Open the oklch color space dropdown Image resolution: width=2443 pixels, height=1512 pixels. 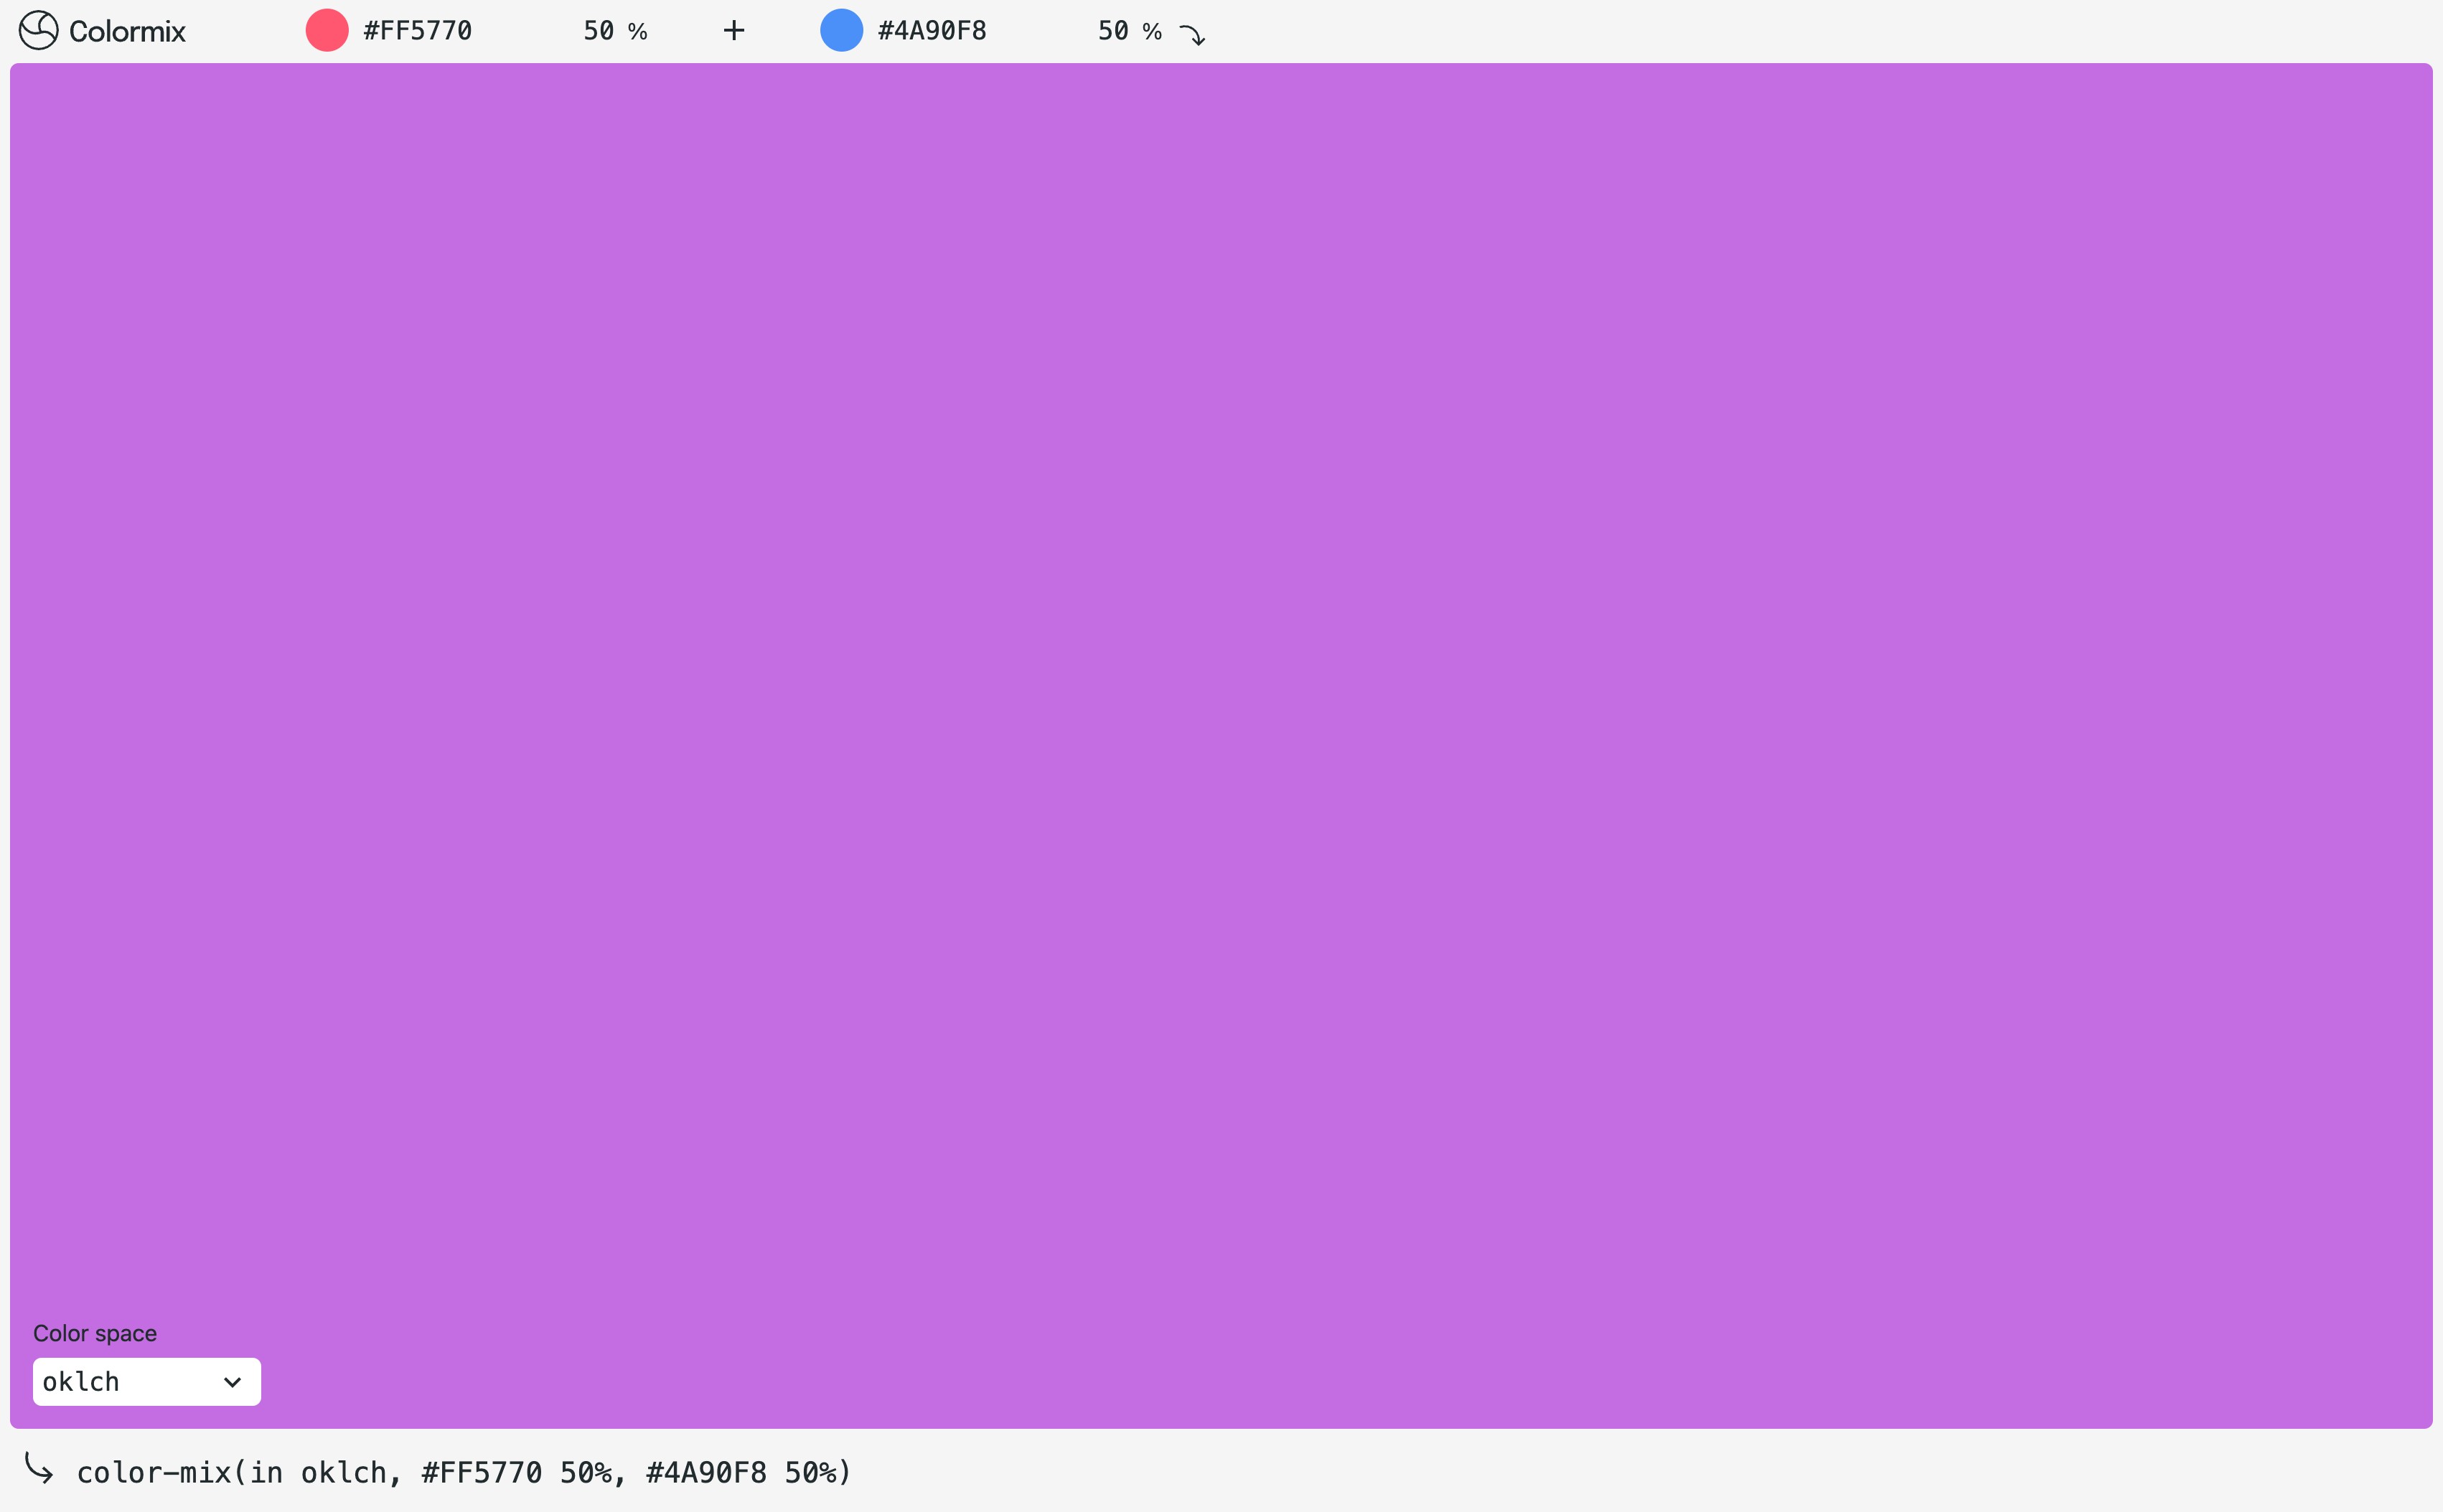pos(147,1382)
